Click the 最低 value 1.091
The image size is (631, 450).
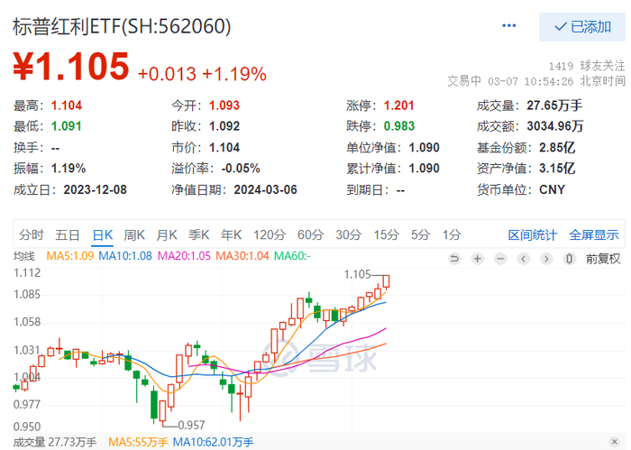67,126
